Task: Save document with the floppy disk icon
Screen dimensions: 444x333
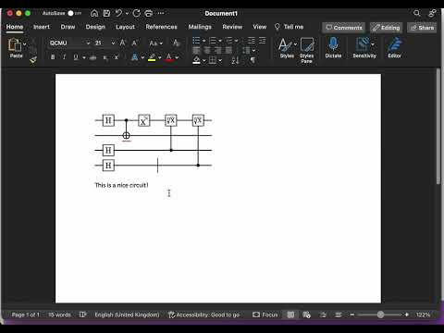Action: 106,13
